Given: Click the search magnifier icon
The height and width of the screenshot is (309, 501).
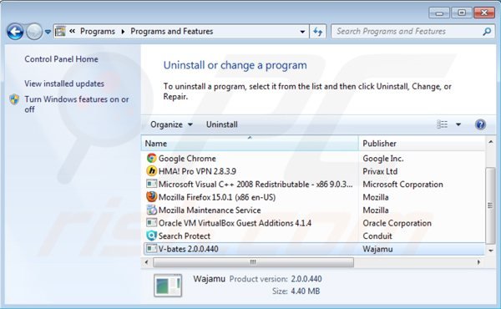Looking at the screenshot, I should pyautogui.click(x=487, y=31).
